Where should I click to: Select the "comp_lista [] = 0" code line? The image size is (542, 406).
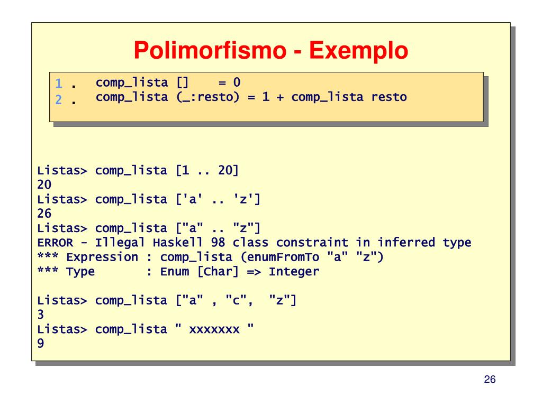tap(168, 82)
